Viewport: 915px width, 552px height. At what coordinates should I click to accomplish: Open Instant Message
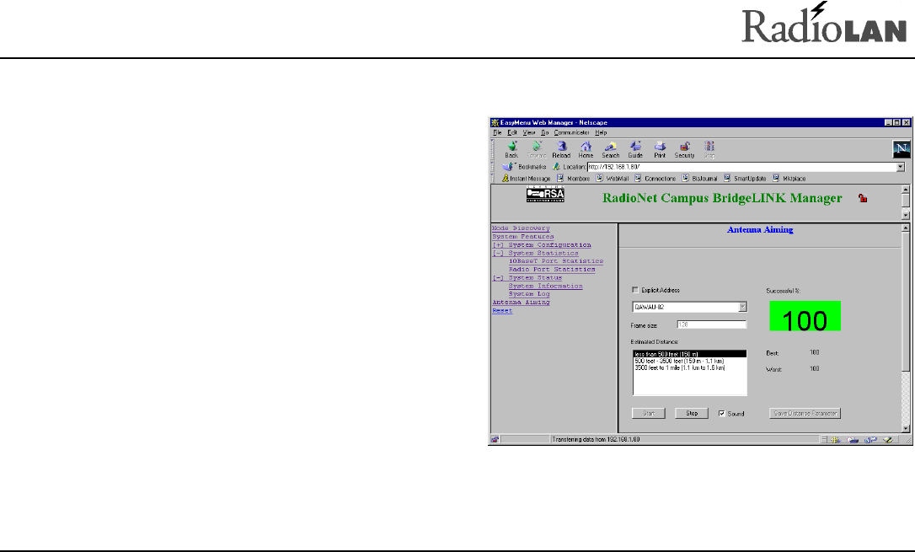(526, 179)
